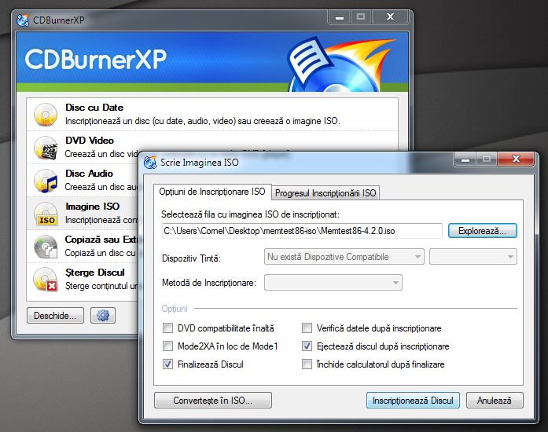Switch to Progresul Inscripționării ISO tab

(x=325, y=192)
